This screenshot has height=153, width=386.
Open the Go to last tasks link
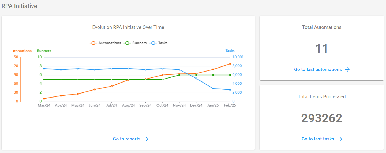322,139
